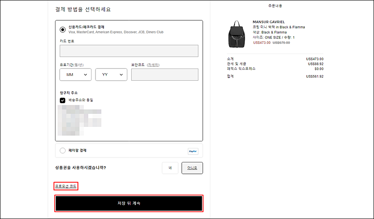Screen dimensions: 374x219
Task: Uncheck the same-as-shipping billing address checkbox
Action: [x=62, y=101]
